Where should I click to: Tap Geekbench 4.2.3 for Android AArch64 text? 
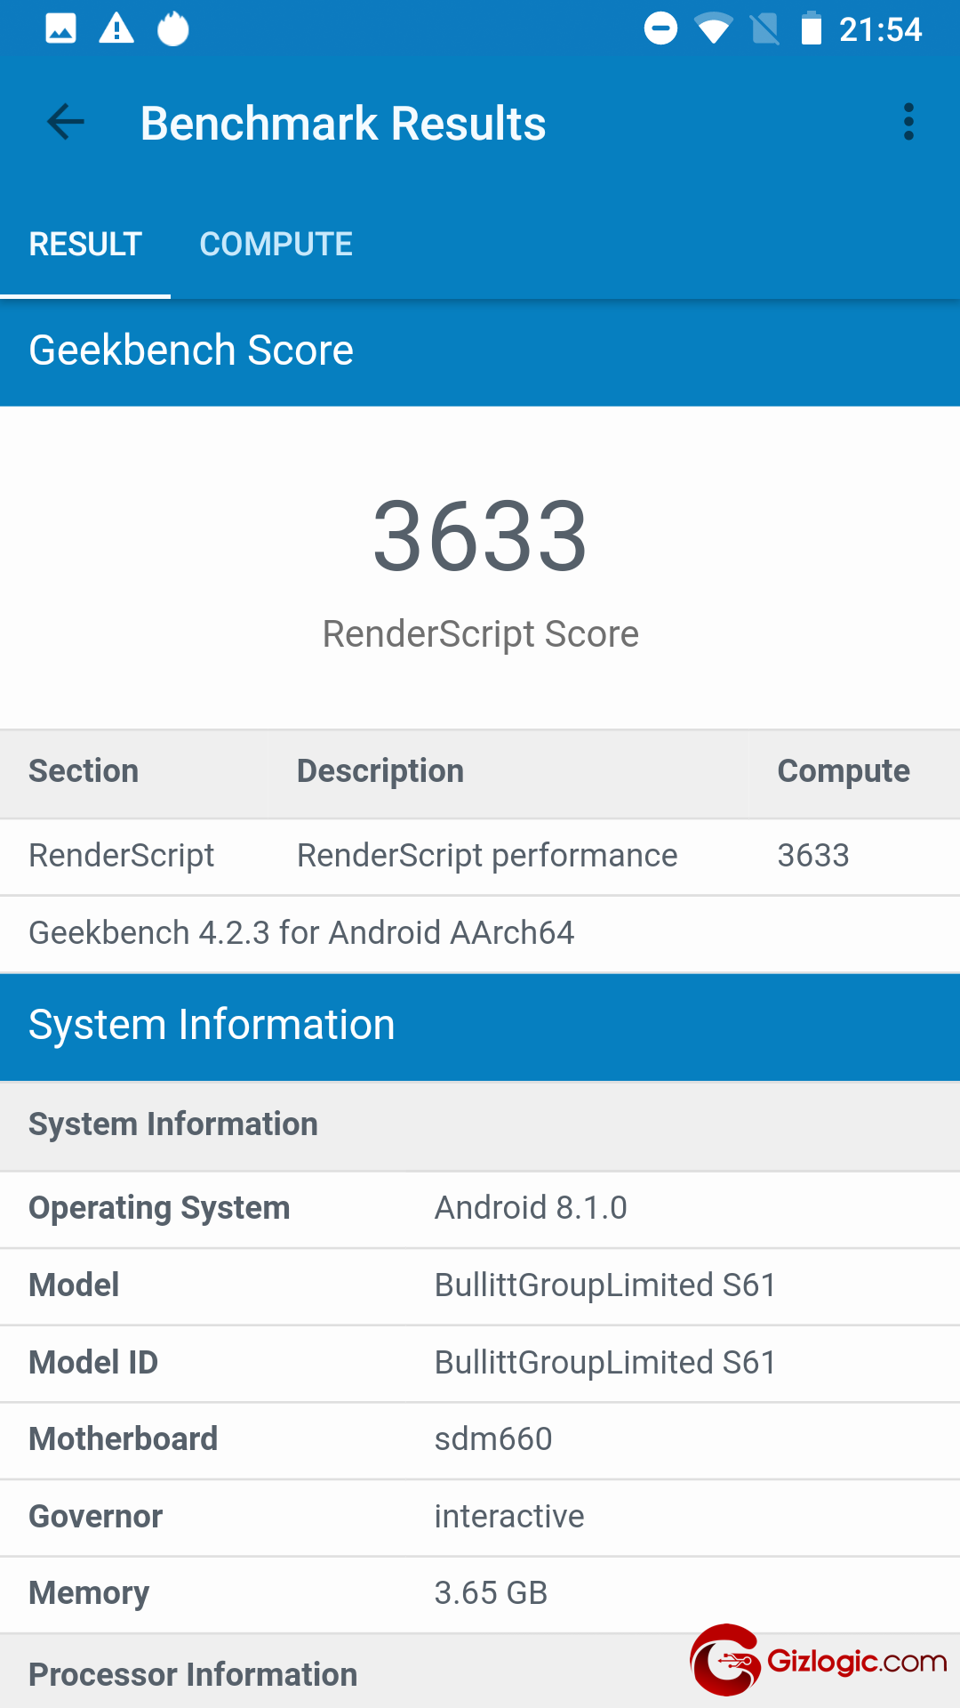coord(301,933)
